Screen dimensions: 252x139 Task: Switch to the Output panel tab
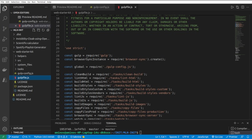pos(75,123)
